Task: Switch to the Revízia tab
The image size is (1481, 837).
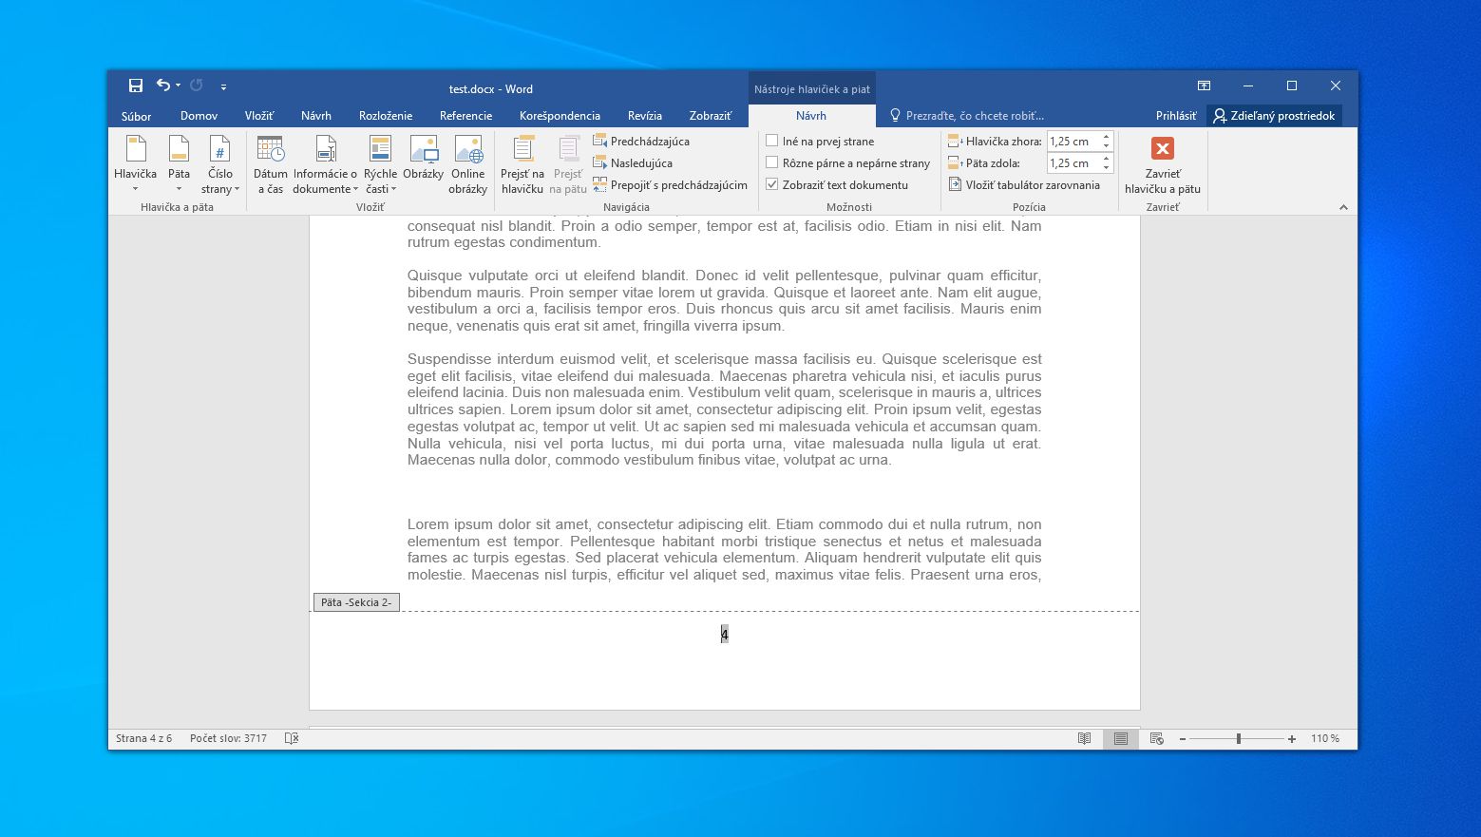Action: coord(644,116)
